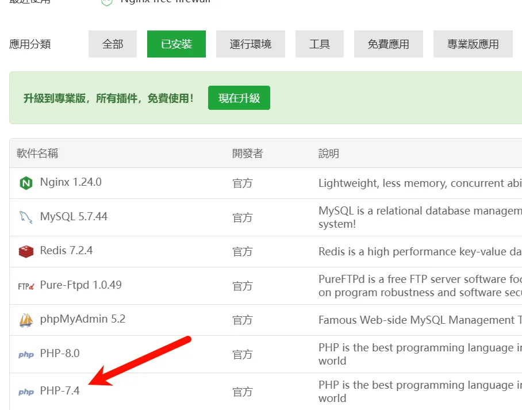The width and height of the screenshot is (522, 410).
Task: Click the 應用分類 label
Action: (30, 44)
